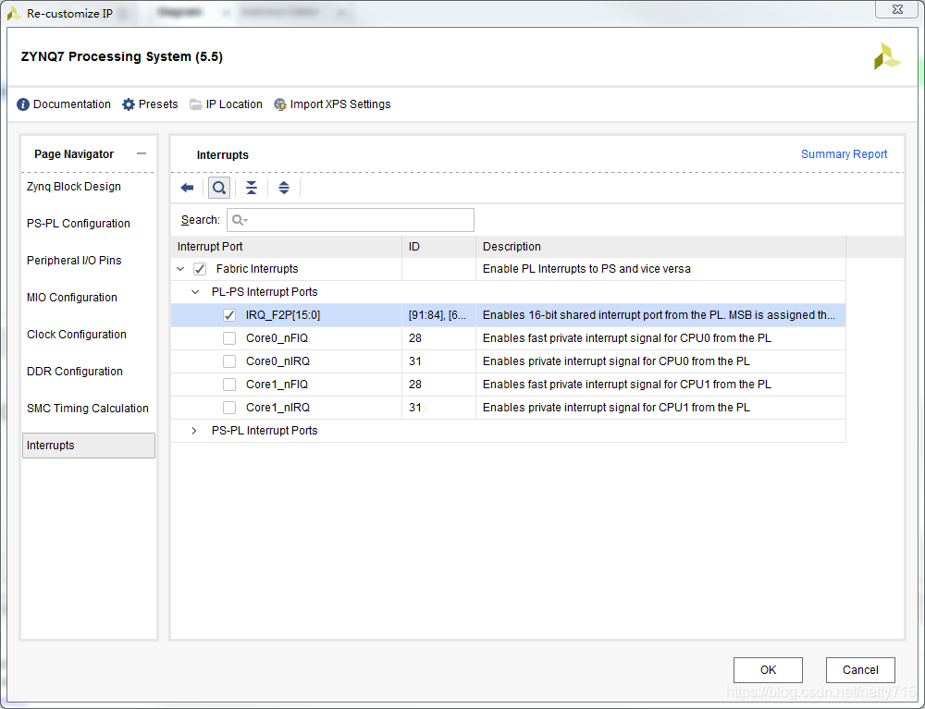Click the collapse all toolbar icon
925x709 pixels.
pyautogui.click(x=252, y=188)
